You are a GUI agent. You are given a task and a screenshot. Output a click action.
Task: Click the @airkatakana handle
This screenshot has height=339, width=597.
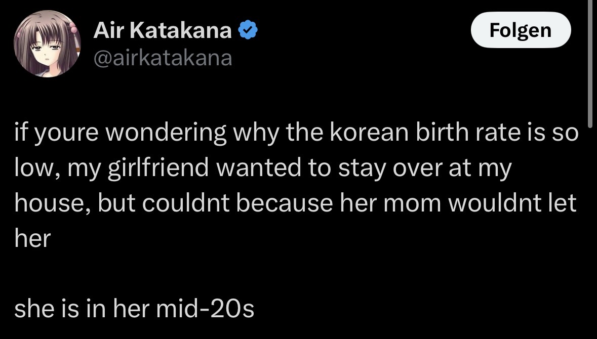coord(163,59)
